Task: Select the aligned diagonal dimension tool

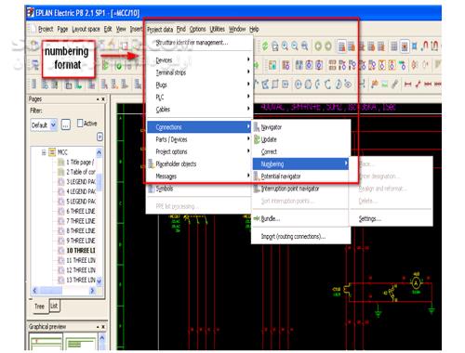Action: 418,84
